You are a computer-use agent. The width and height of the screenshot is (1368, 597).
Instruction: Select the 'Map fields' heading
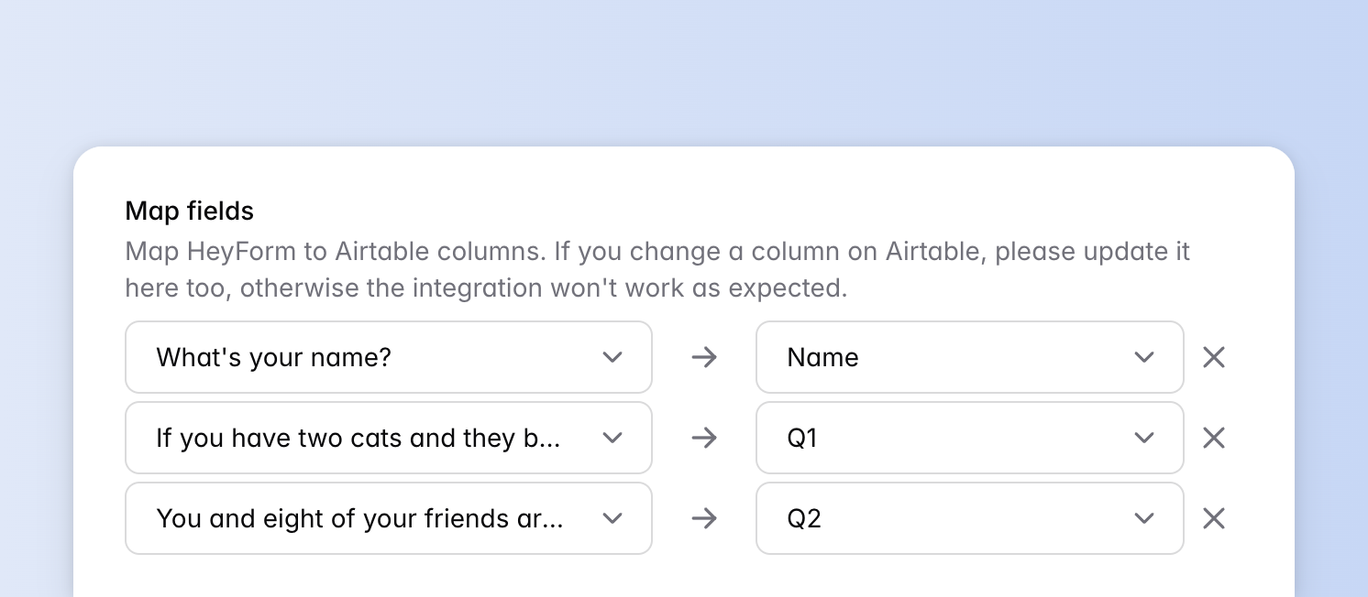pyautogui.click(x=189, y=211)
